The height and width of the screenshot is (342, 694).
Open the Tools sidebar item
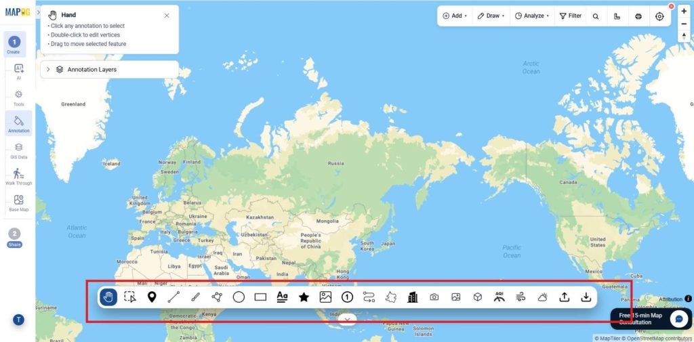coord(18,98)
